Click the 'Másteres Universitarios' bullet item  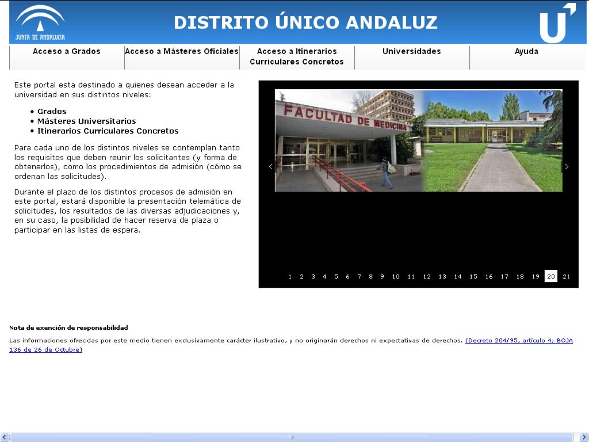pyautogui.click(x=87, y=121)
